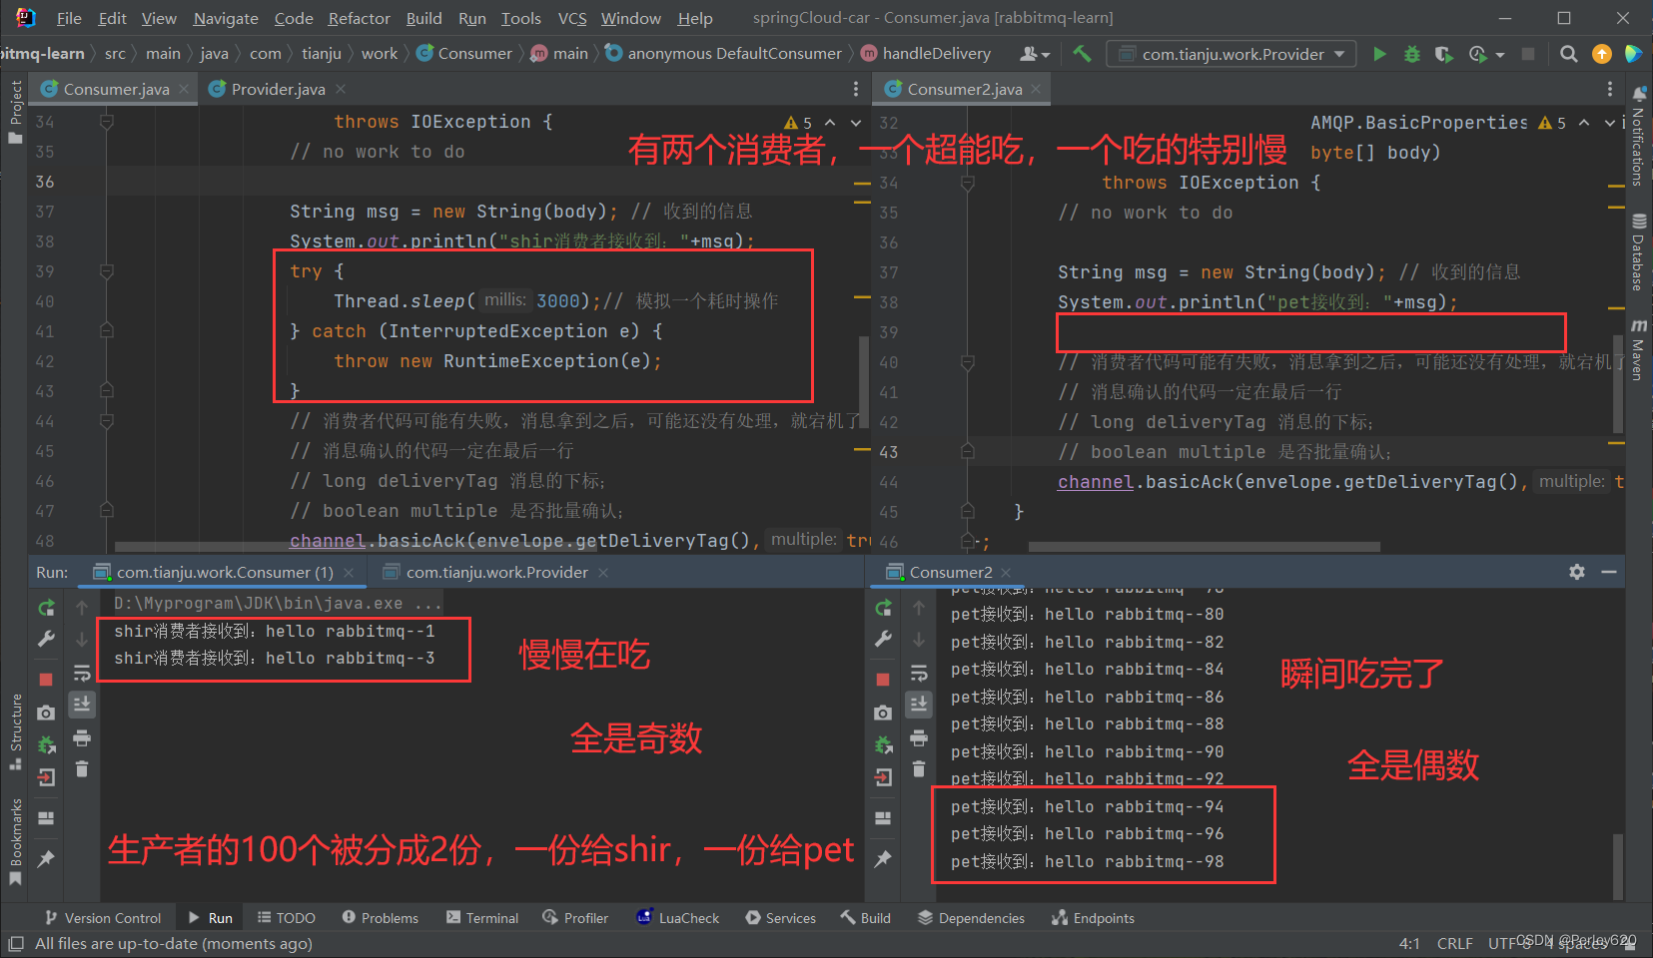This screenshot has height=958, width=1653.
Task: Toggle the Project tool window stripe button
Action: tap(15, 112)
